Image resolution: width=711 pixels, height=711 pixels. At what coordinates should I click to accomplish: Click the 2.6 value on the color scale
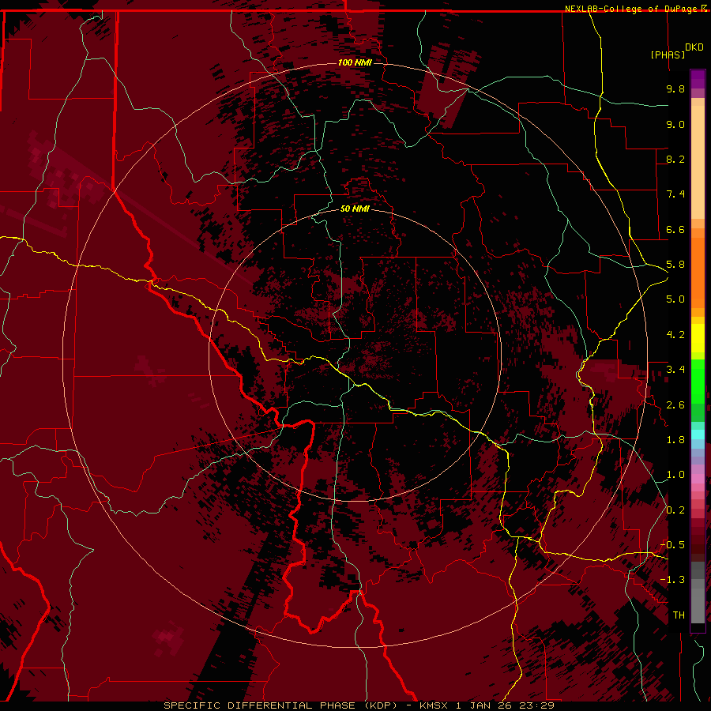click(x=675, y=405)
